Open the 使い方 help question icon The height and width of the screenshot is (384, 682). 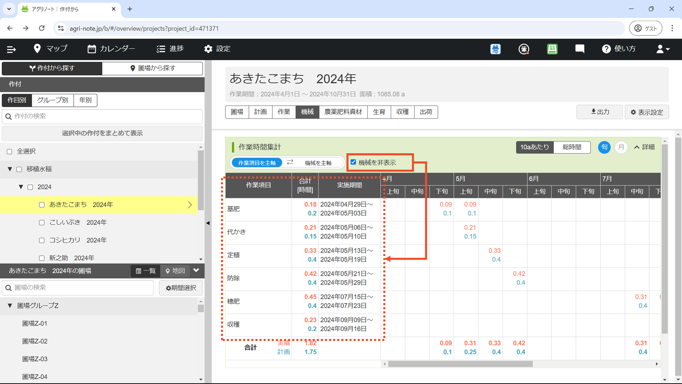coord(619,49)
